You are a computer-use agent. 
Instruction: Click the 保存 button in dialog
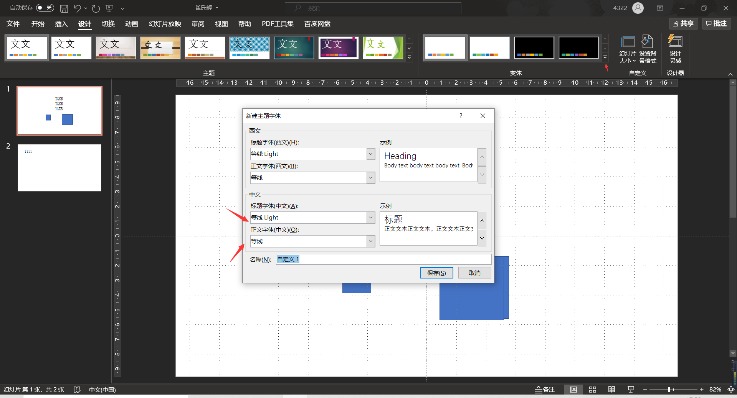click(436, 273)
